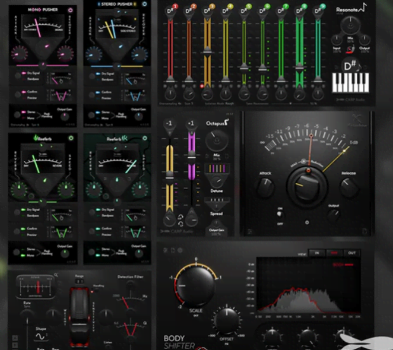Click the Stereo Pusher blue power icon
The height and width of the screenshot is (350, 393).
pyautogui.click(x=144, y=4)
